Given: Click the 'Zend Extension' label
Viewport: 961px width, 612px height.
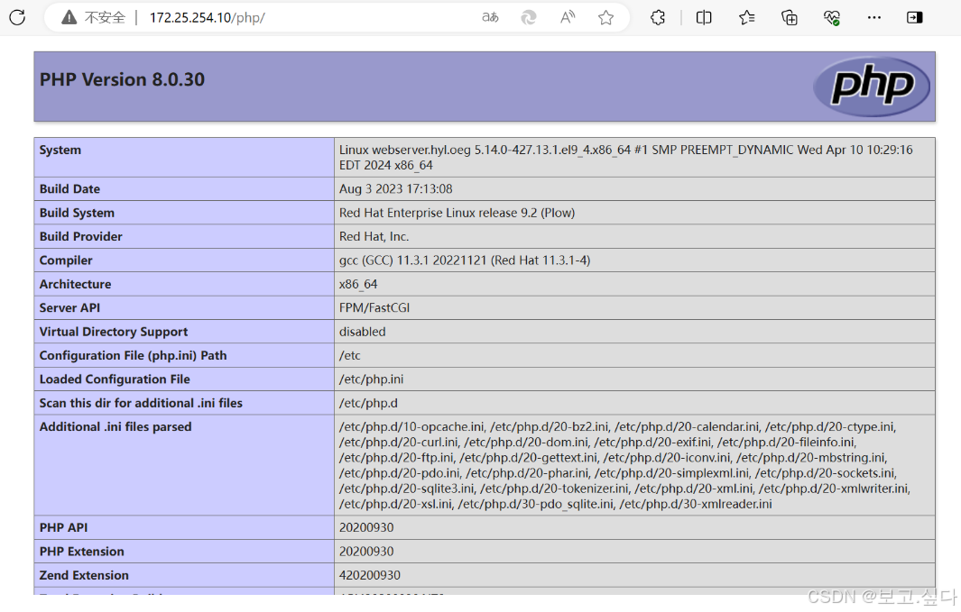Looking at the screenshot, I should click(85, 576).
